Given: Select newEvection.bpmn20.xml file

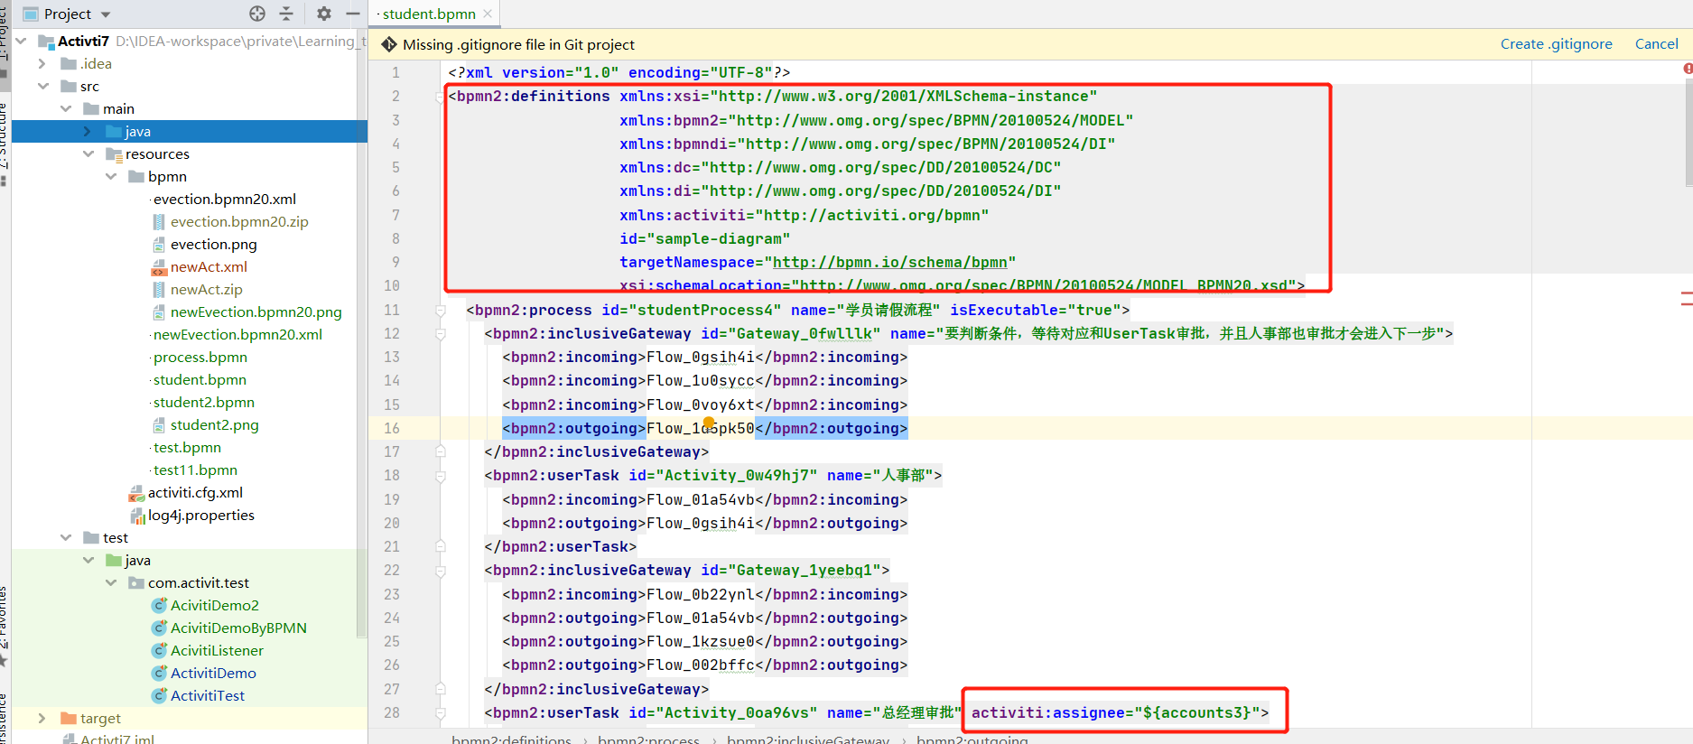Looking at the screenshot, I should 237,334.
